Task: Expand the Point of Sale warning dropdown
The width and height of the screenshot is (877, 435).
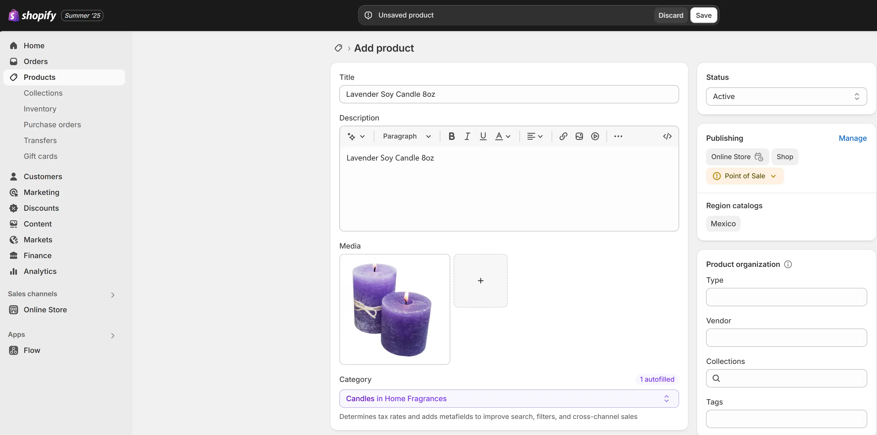Action: click(x=745, y=176)
